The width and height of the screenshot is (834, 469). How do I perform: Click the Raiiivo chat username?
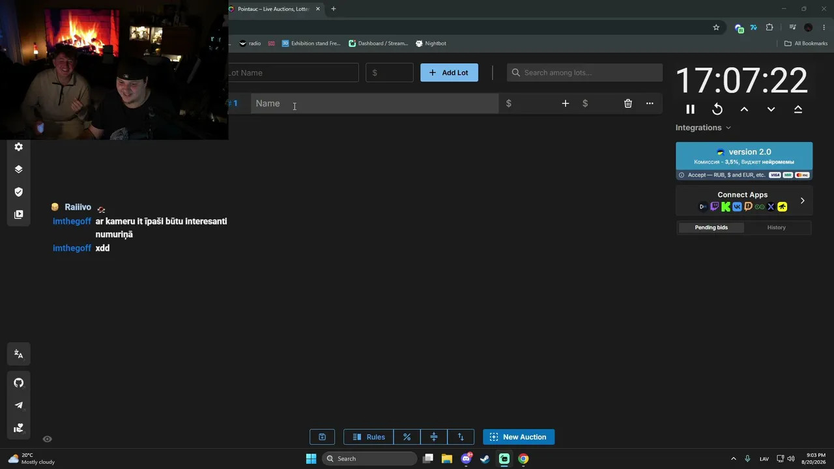point(78,207)
